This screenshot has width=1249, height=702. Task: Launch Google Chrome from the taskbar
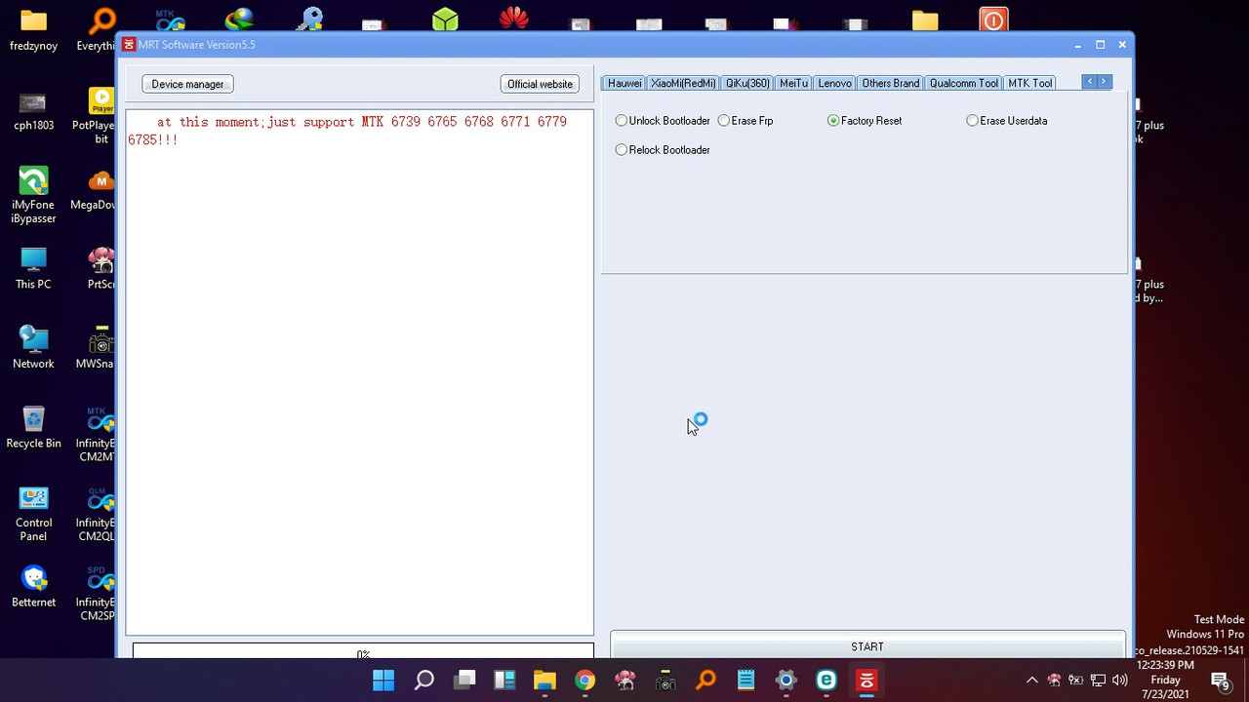coord(584,680)
